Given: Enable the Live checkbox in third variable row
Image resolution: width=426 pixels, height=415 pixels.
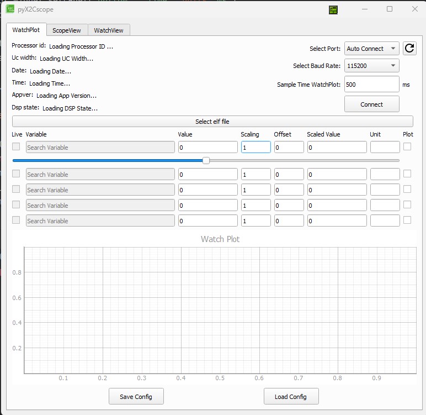Looking at the screenshot, I should click(x=16, y=189).
